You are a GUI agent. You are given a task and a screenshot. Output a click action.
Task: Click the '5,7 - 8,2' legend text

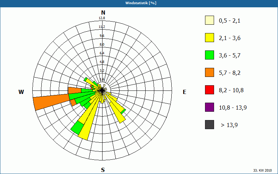230,73
